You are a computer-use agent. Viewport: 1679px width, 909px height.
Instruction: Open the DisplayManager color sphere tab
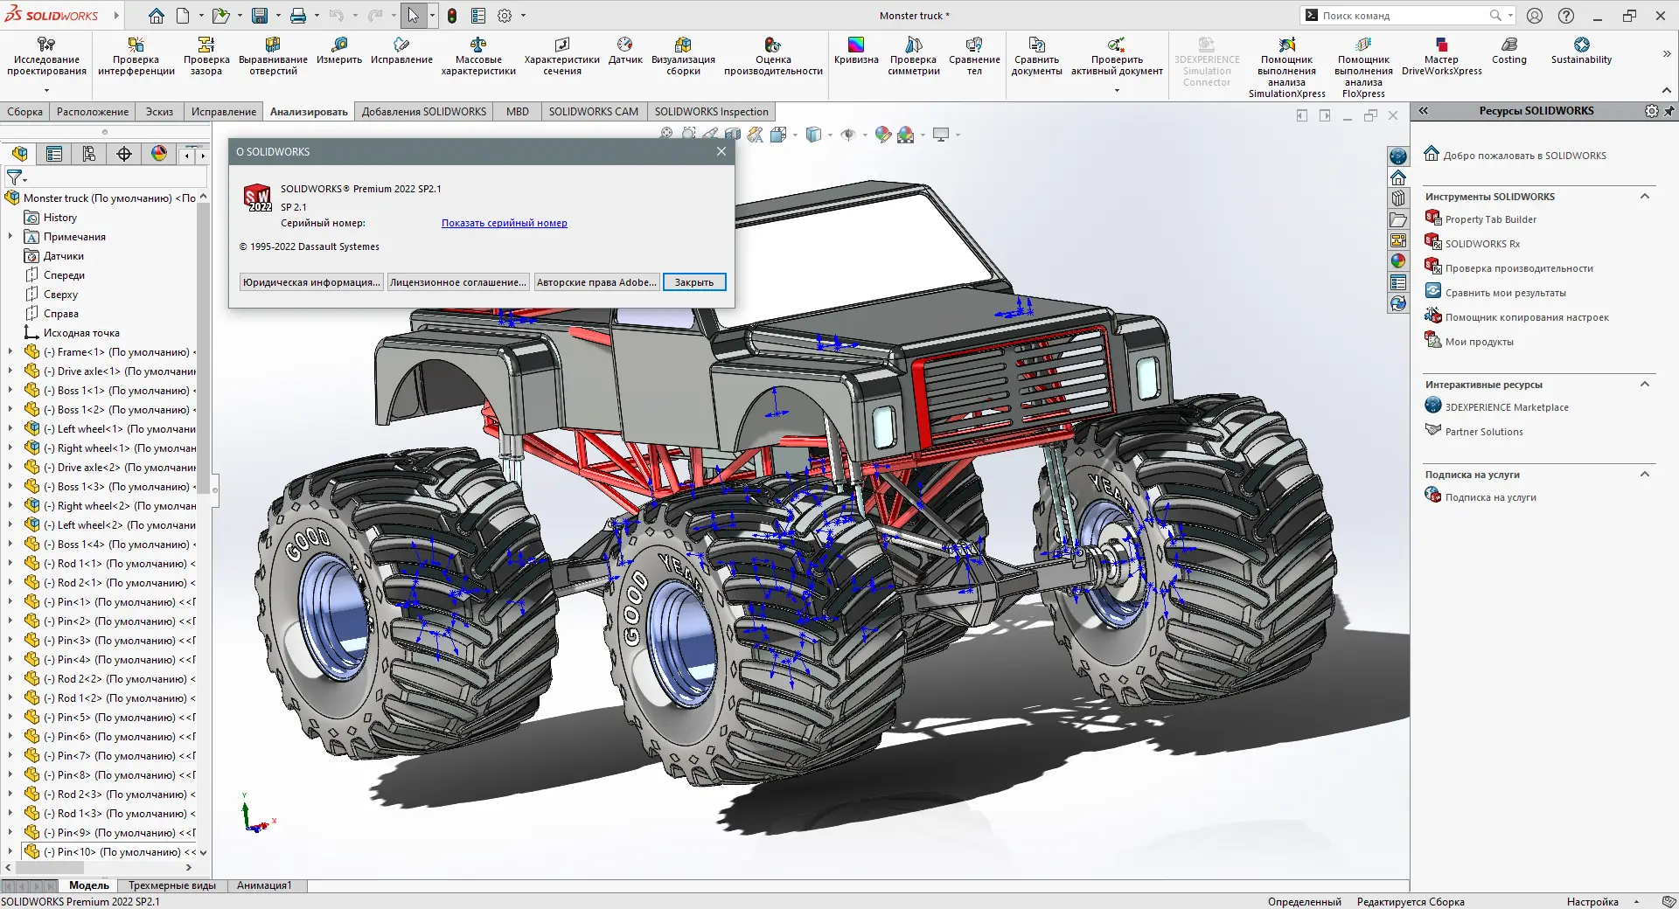click(159, 154)
